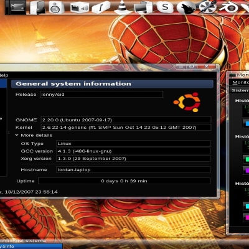The image size is (249, 249).
Task: Launch VLC from the traffic cone icon
Action: (122, 7)
